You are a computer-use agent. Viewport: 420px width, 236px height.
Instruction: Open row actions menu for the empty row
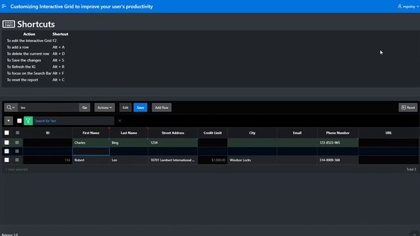(17, 151)
